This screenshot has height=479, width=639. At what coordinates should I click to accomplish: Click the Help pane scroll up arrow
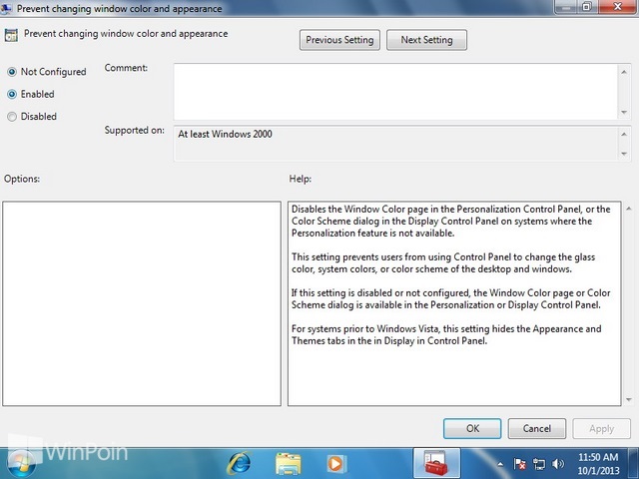pyautogui.click(x=629, y=209)
